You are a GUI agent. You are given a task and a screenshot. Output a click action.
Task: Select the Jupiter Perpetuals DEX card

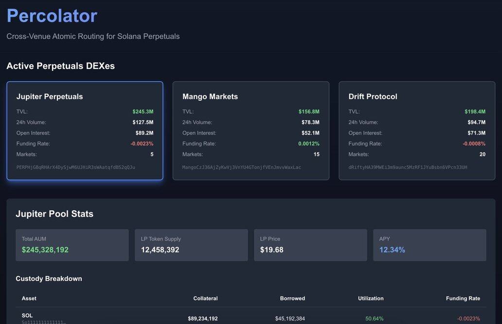coord(85,131)
